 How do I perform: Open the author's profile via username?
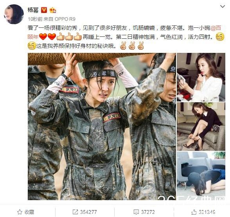pos(33,10)
